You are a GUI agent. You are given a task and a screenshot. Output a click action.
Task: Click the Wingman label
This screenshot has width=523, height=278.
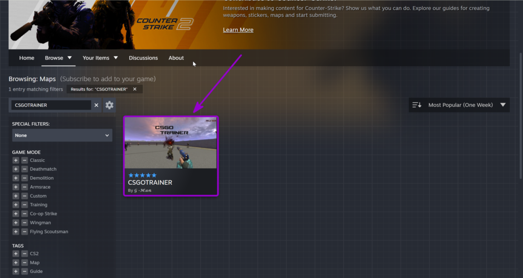pyautogui.click(x=40, y=223)
